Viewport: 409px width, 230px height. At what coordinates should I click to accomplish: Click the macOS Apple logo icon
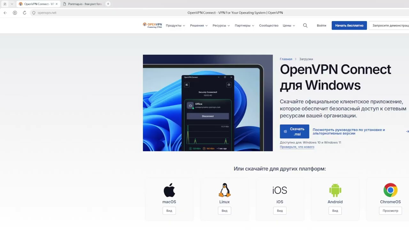click(169, 190)
